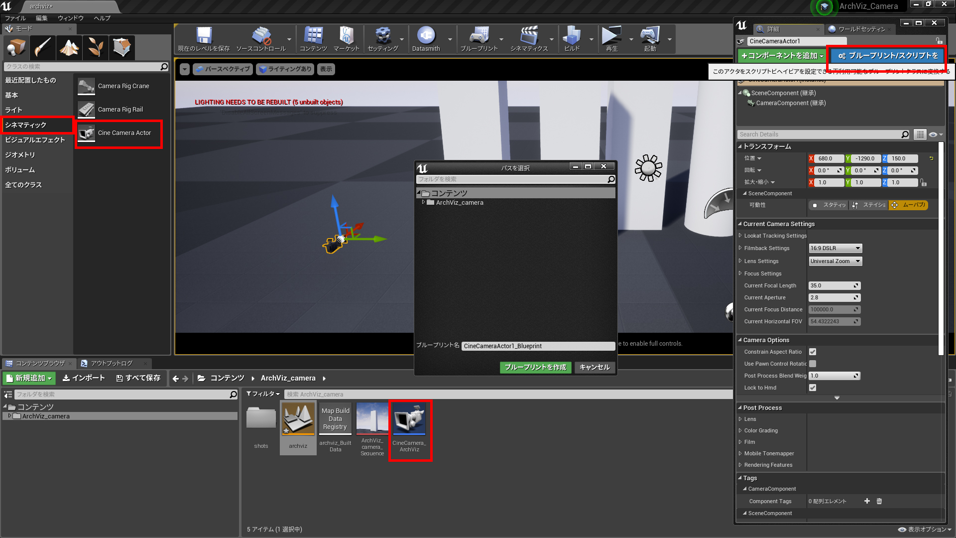Screen dimensions: 956x538
Task: Click the Play (再生) toolbar button
Action: coord(611,39)
